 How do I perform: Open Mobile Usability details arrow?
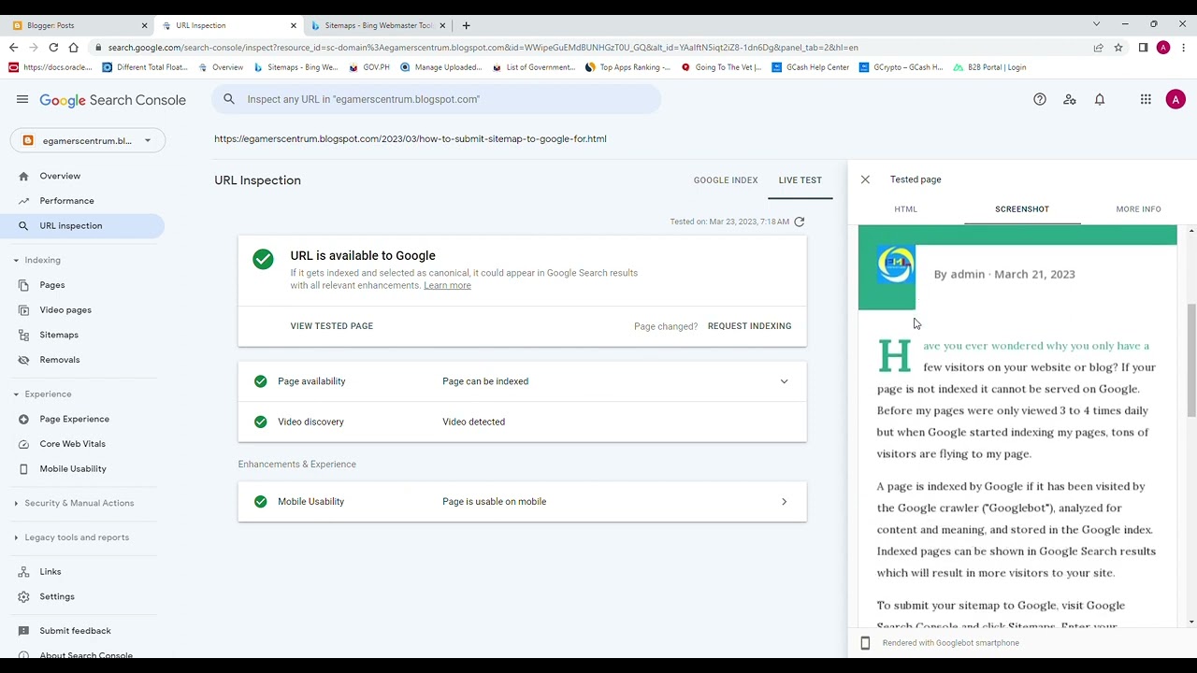(x=784, y=502)
